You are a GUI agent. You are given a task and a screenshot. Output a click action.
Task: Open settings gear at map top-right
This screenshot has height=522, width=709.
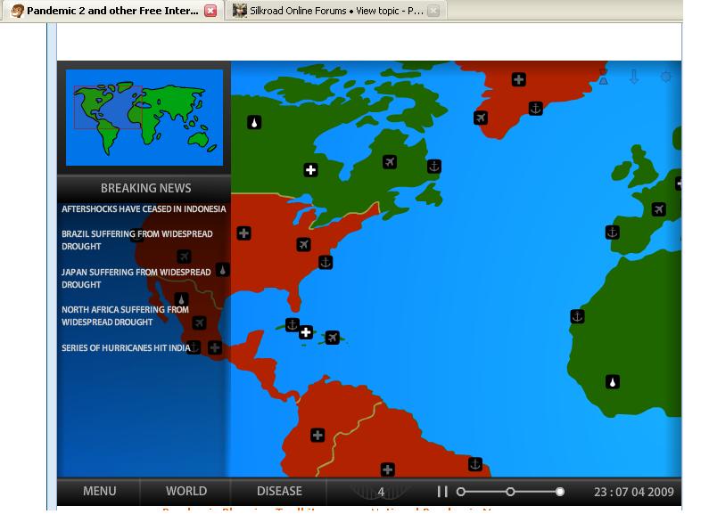[x=665, y=77]
